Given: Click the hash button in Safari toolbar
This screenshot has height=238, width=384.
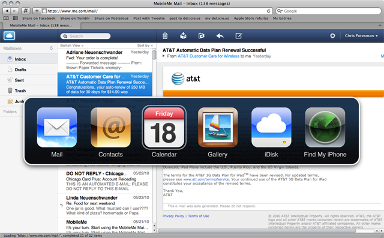Looking at the screenshot, I should tap(25, 11).
